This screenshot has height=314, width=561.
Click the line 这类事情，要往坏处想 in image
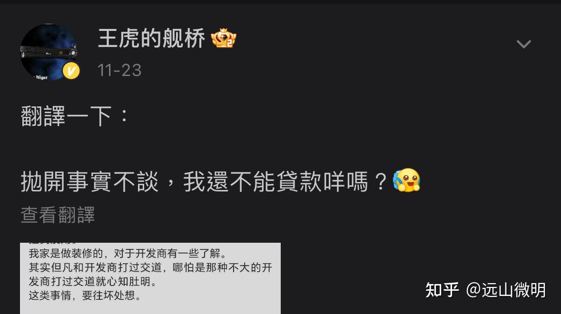(85, 295)
